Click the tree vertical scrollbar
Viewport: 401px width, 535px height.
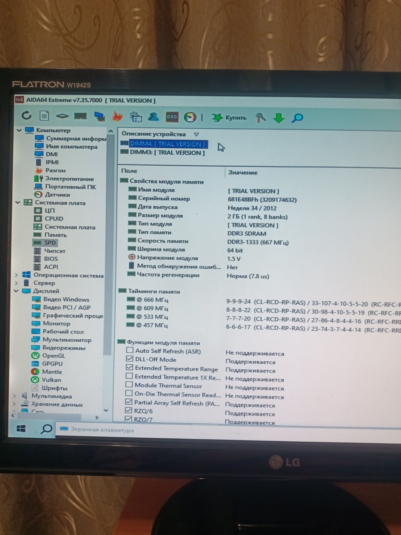109,245
